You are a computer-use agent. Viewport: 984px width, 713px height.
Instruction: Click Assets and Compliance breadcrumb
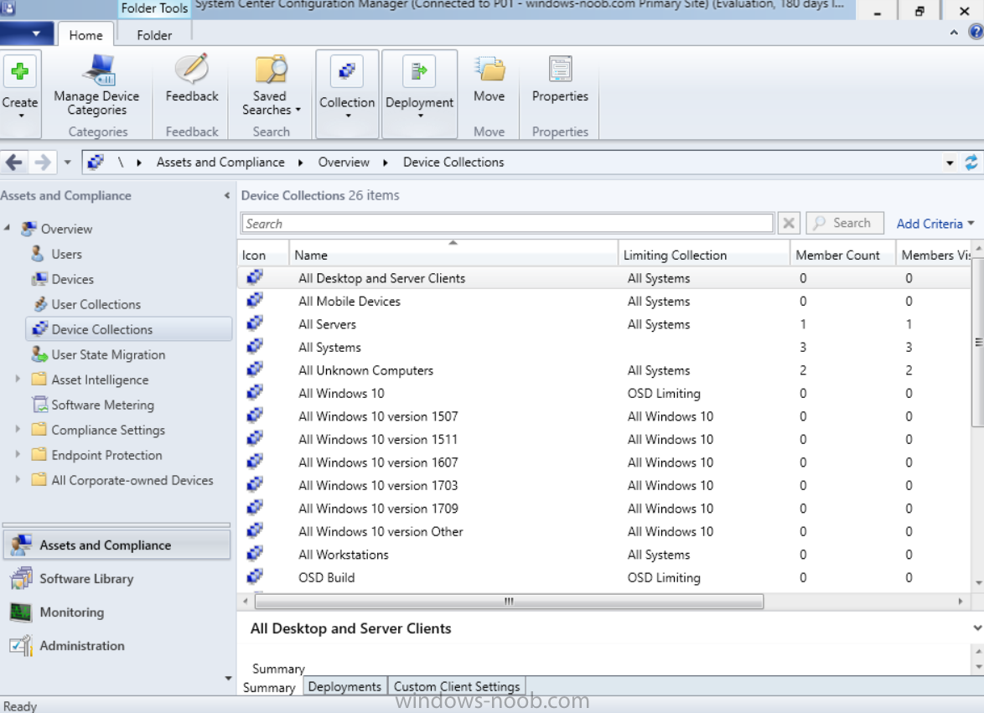point(220,163)
